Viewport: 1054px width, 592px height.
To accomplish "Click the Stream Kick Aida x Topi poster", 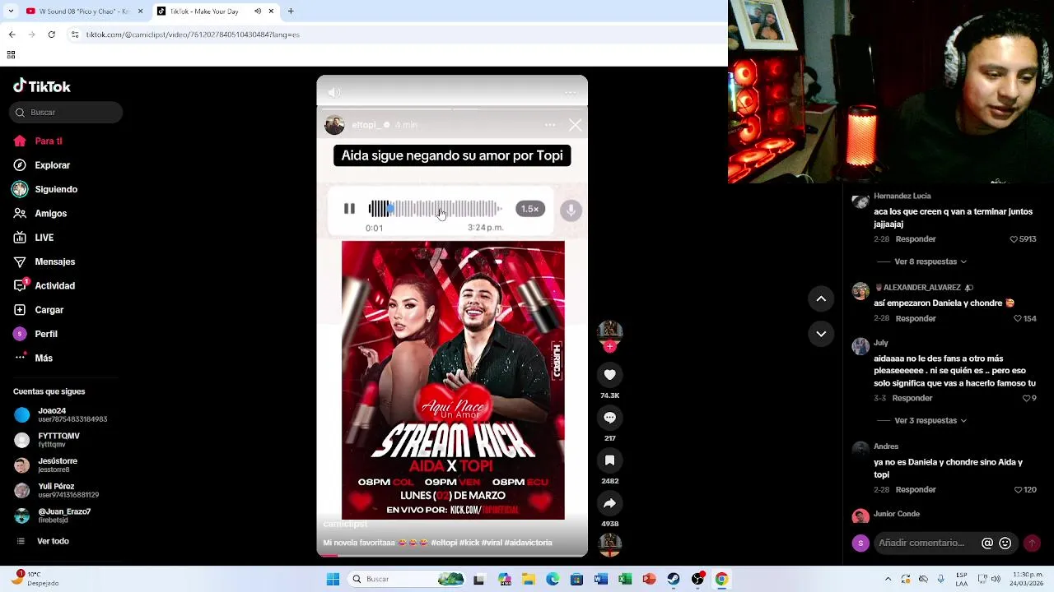I will pos(453,380).
